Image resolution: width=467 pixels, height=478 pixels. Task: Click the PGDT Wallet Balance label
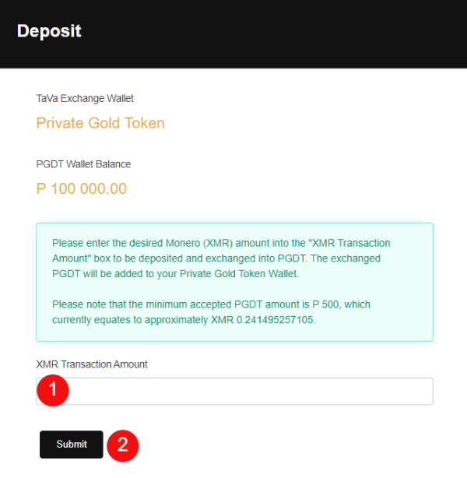click(x=83, y=164)
